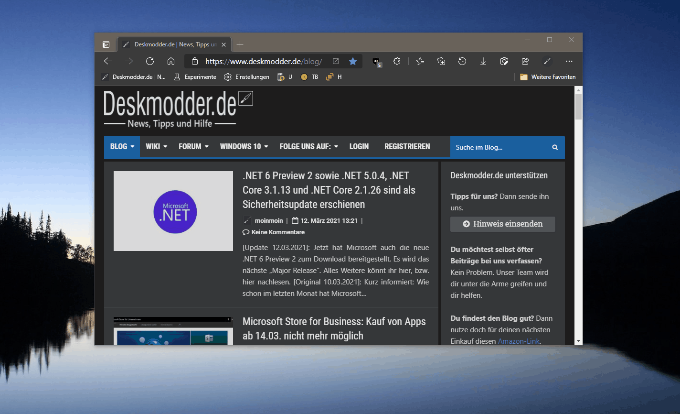Click the vertical scrollbar thumb
This screenshot has width=680, height=414.
pos(578,107)
